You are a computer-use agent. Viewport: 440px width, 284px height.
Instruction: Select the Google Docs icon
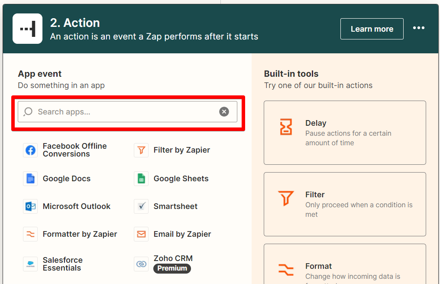[30, 179]
